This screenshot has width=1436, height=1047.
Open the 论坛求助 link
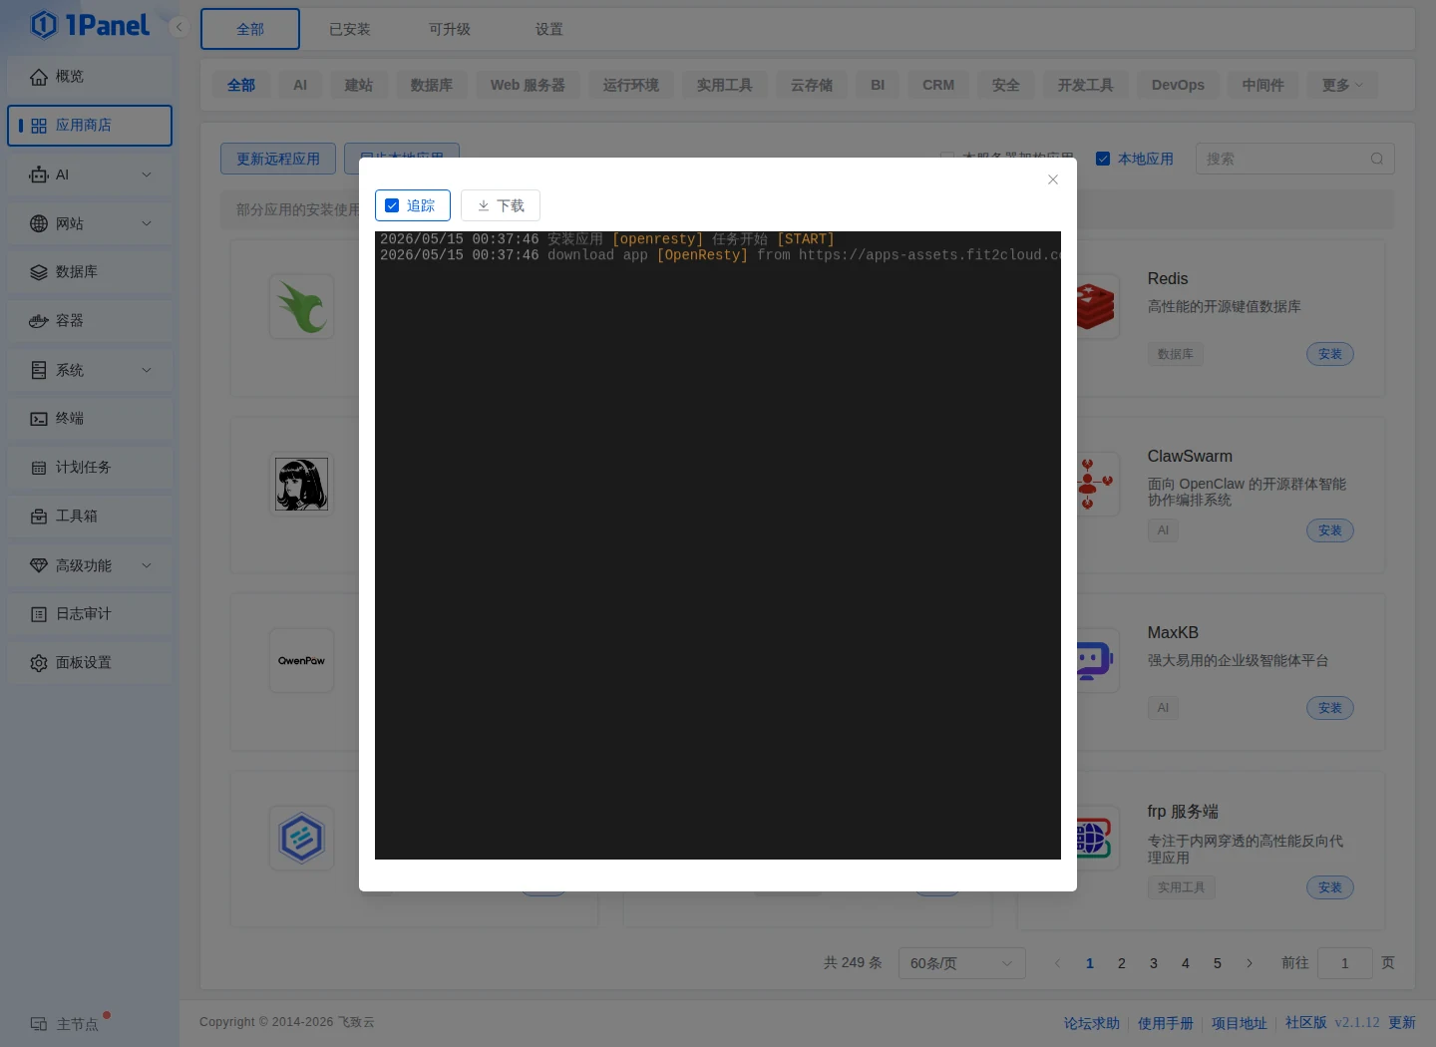[1092, 1023]
